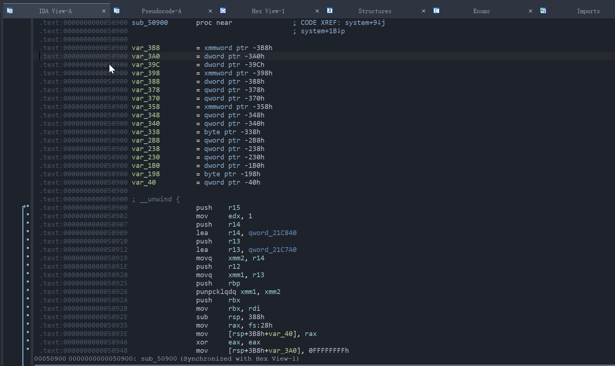Viewport: 615px width, 366px height.
Task: Click the var_338 byte variable
Action: (146, 132)
